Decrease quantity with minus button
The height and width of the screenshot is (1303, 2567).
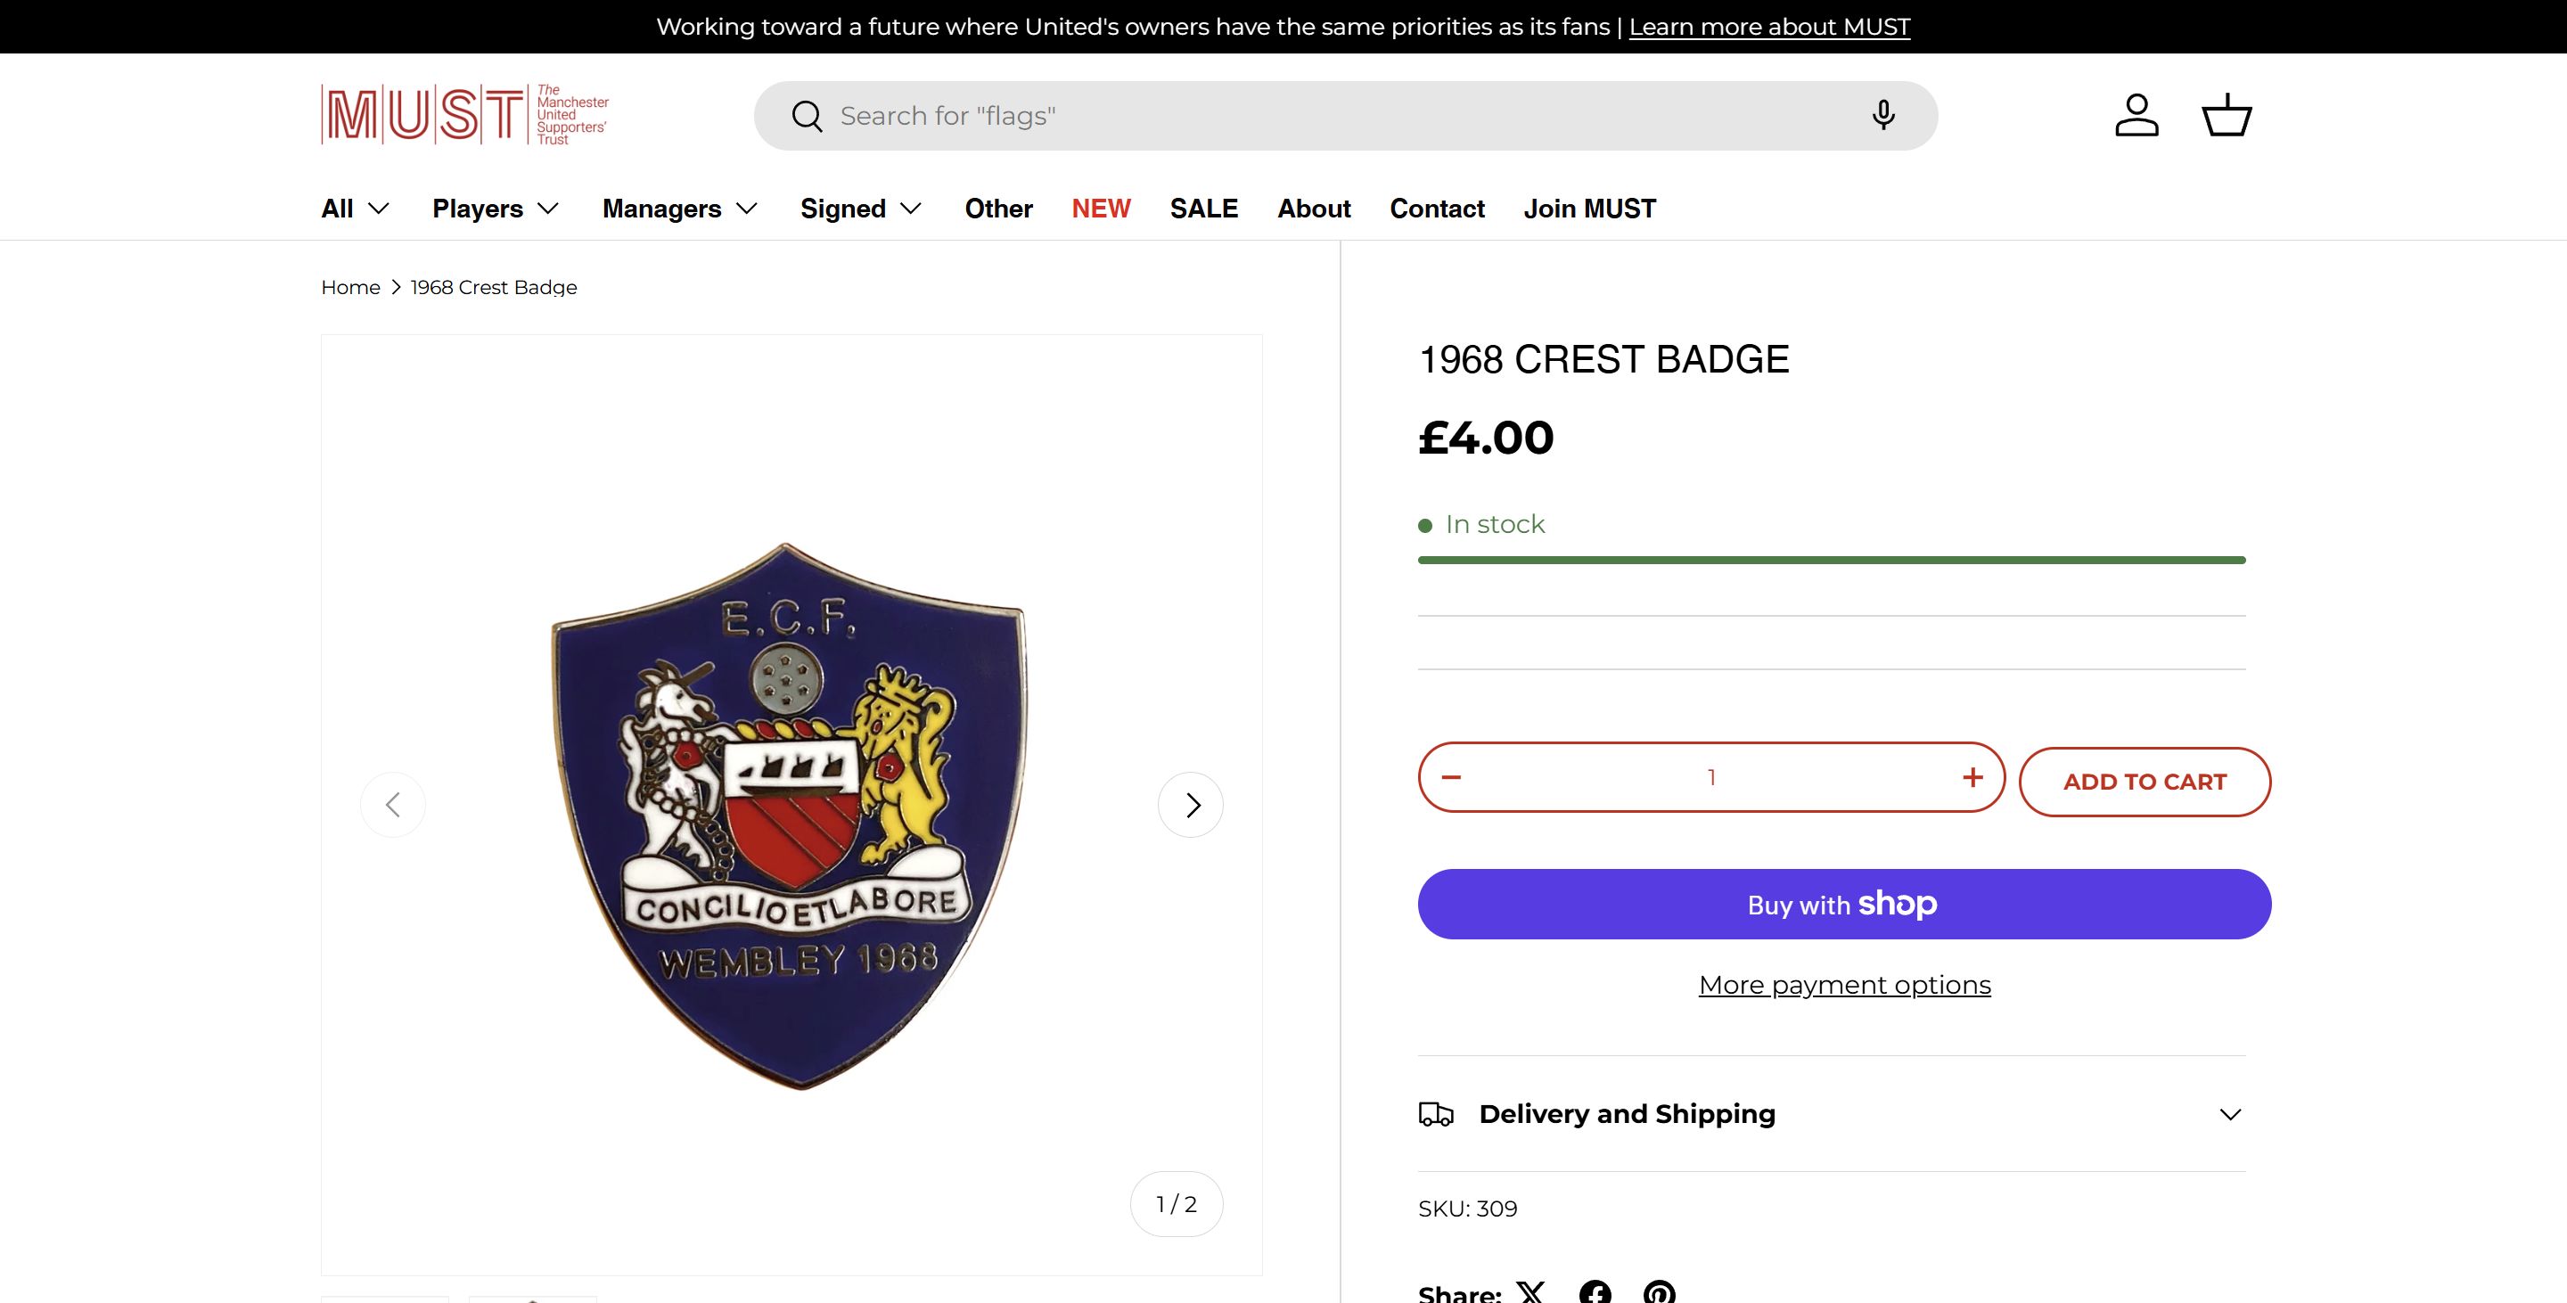click(1451, 777)
